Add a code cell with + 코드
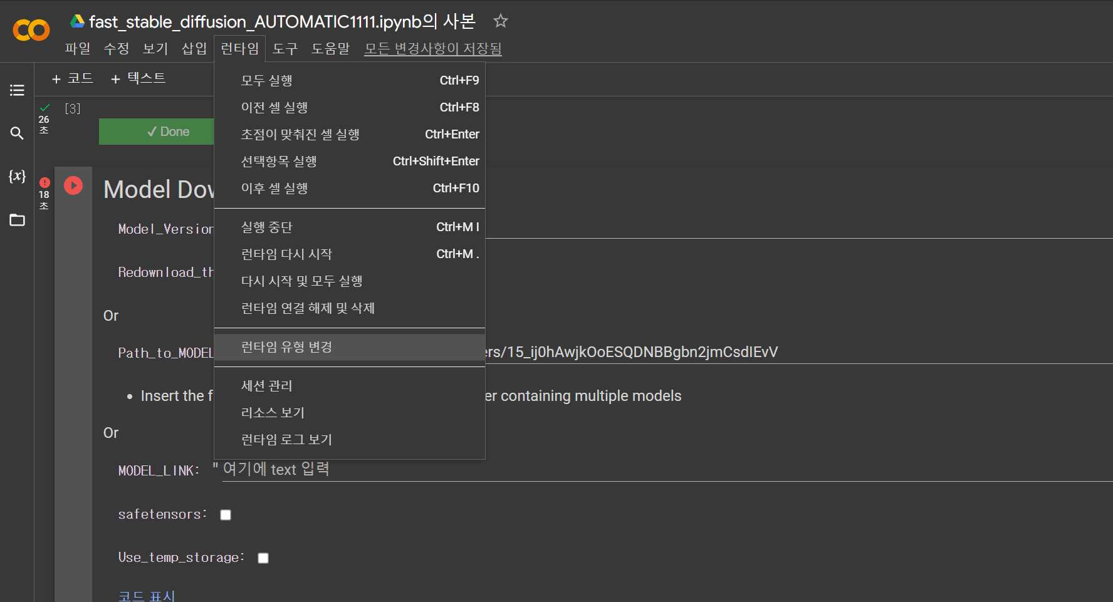Screen dimensions: 1113x602 73,78
